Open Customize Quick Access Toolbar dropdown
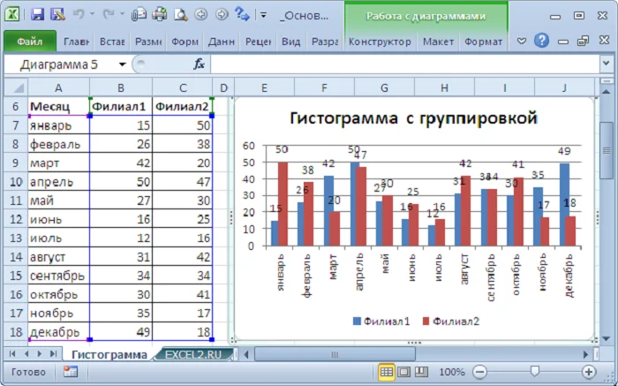Viewport: 618px width, 386px height. point(264,15)
